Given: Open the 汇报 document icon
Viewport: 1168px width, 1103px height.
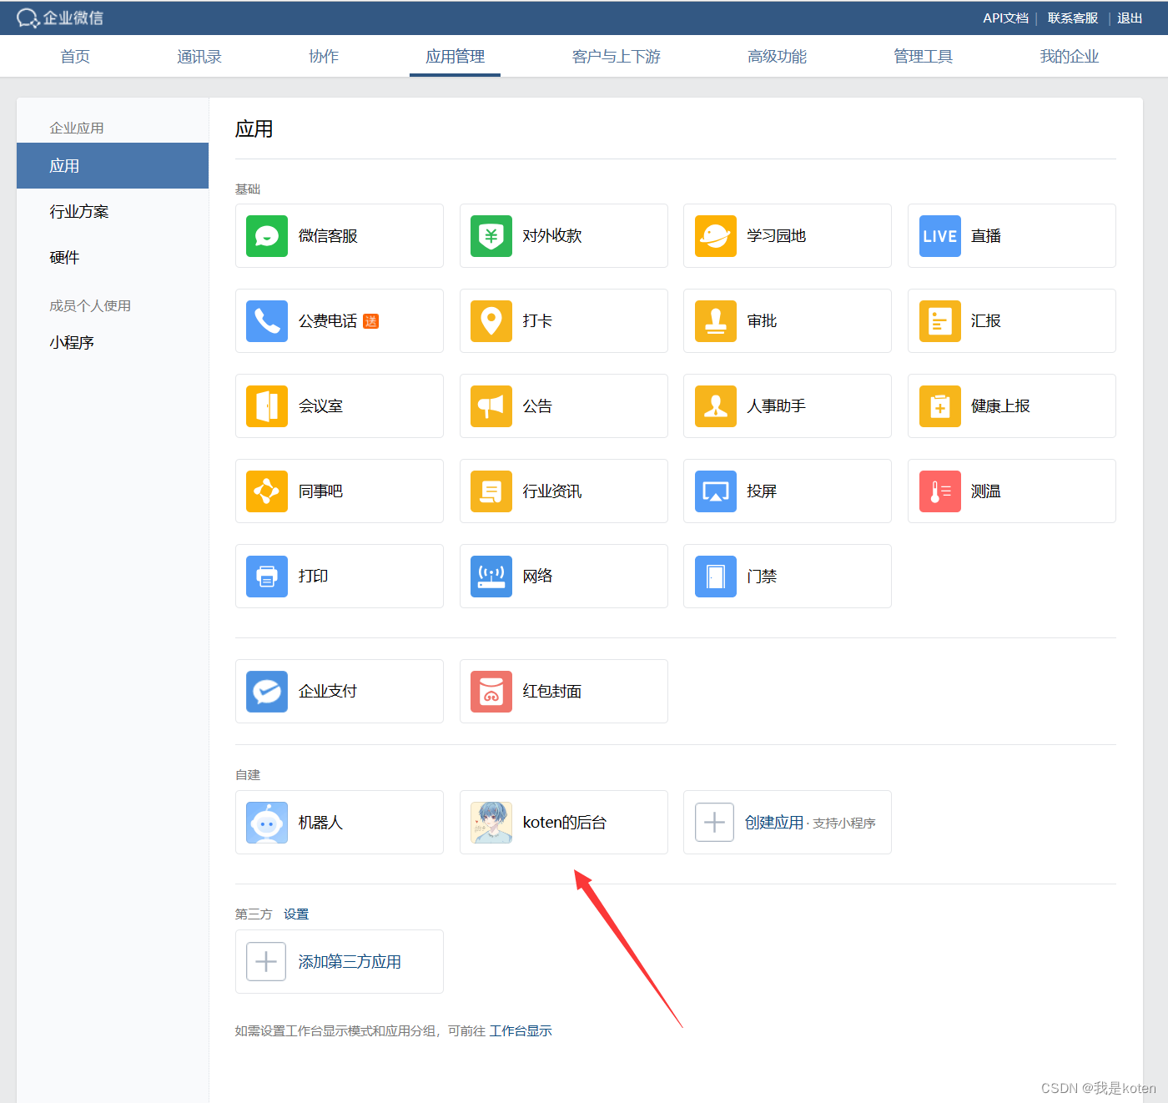Looking at the screenshot, I should [940, 321].
